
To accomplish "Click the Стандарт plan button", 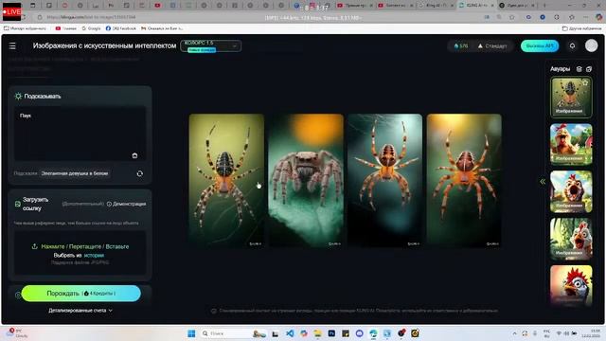I will pyautogui.click(x=492, y=46).
